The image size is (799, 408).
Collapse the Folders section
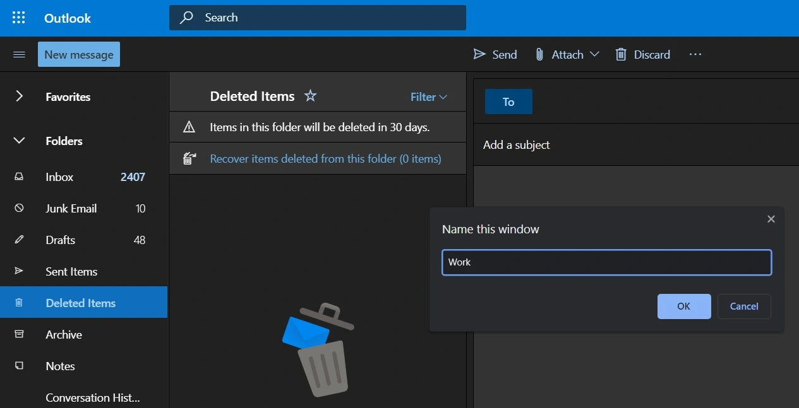point(19,141)
